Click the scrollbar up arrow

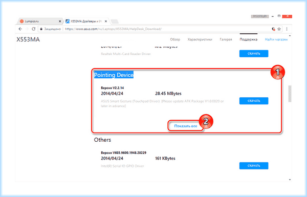click(x=290, y=36)
